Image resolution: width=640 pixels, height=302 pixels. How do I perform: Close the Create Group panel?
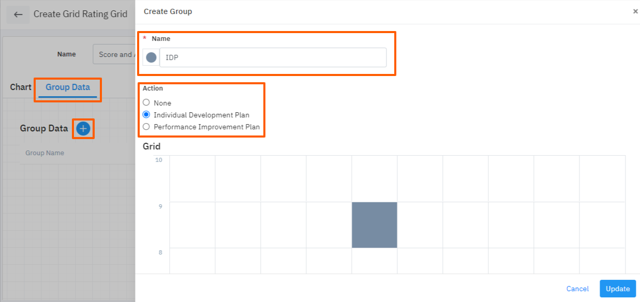click(x=635, y=11)
